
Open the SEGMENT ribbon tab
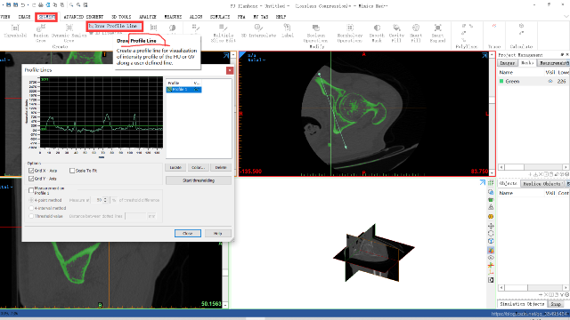(46, 17)
